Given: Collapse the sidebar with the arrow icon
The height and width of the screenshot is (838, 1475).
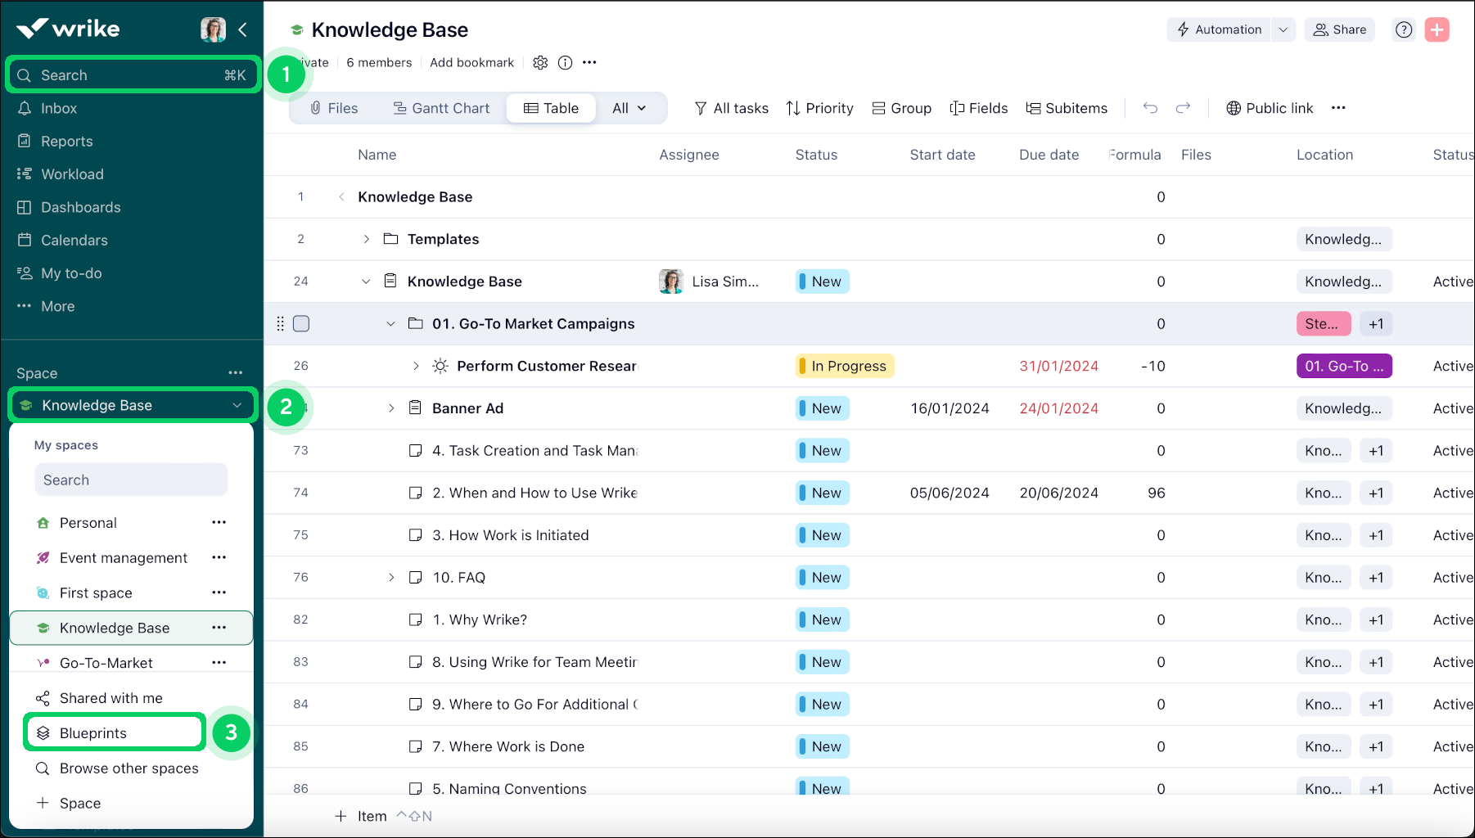Looking at the screenshot, I should pos(243,30).
